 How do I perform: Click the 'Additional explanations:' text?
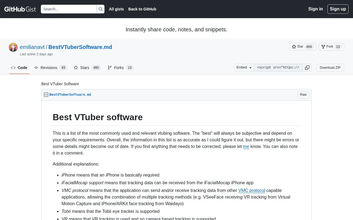(x=76, y=164)
